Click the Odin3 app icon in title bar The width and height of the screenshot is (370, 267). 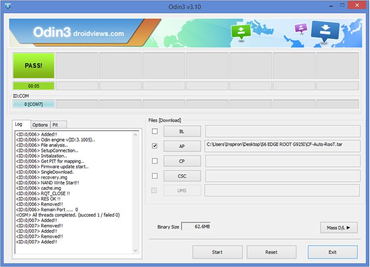(x=7, y=6)
